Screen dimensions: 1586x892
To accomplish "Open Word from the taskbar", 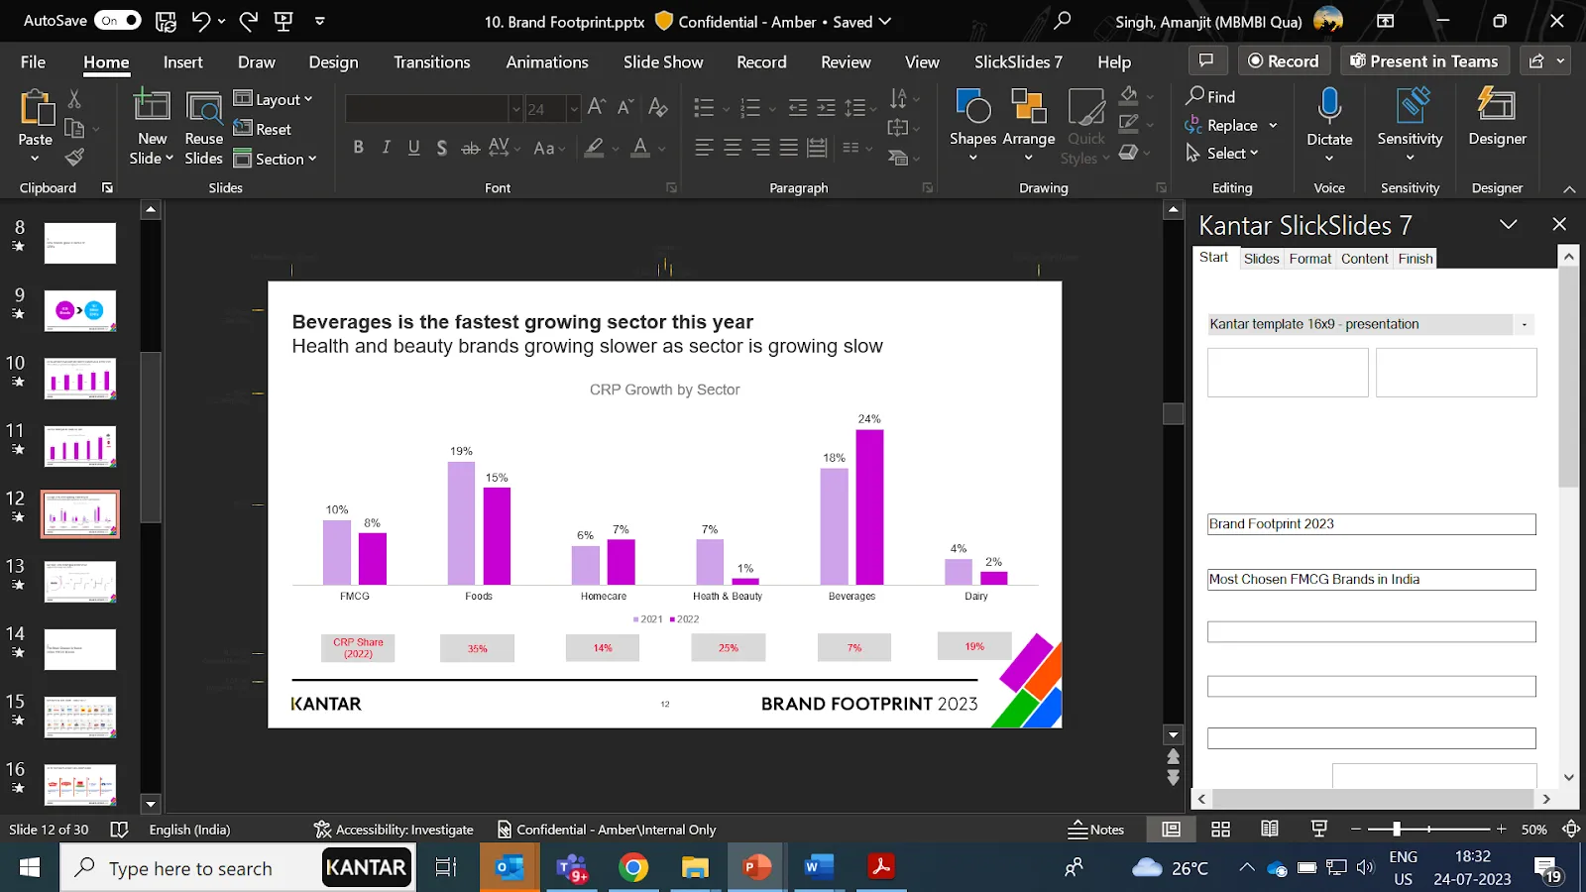I will click(x=818, y=868).
